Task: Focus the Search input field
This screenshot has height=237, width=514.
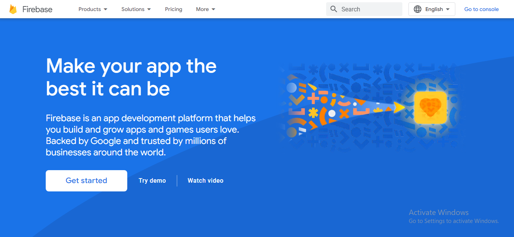Action: pos(364,9)
